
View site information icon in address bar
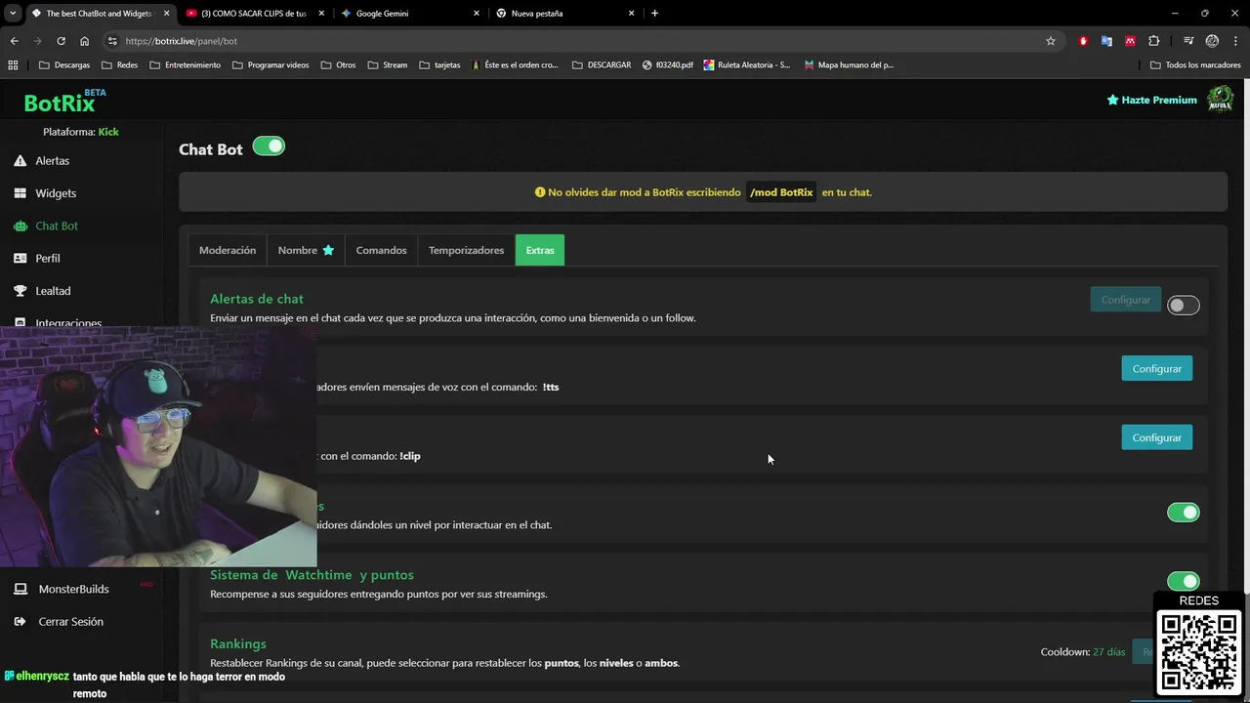tap(112, 41)
